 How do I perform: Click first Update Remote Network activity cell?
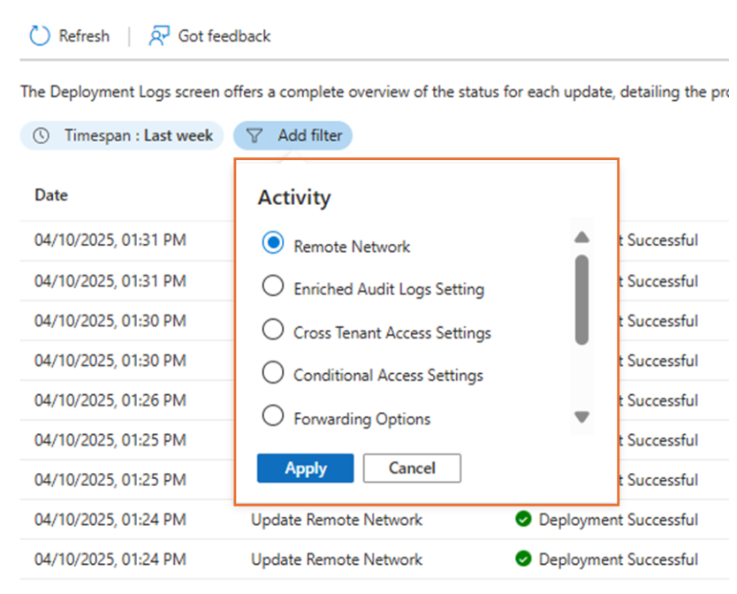tap(337, 520)
